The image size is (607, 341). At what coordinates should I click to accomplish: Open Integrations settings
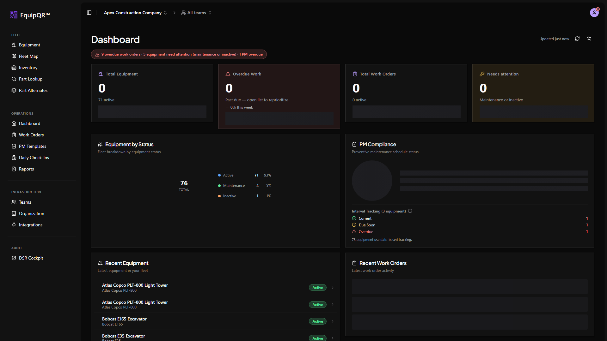42,225
